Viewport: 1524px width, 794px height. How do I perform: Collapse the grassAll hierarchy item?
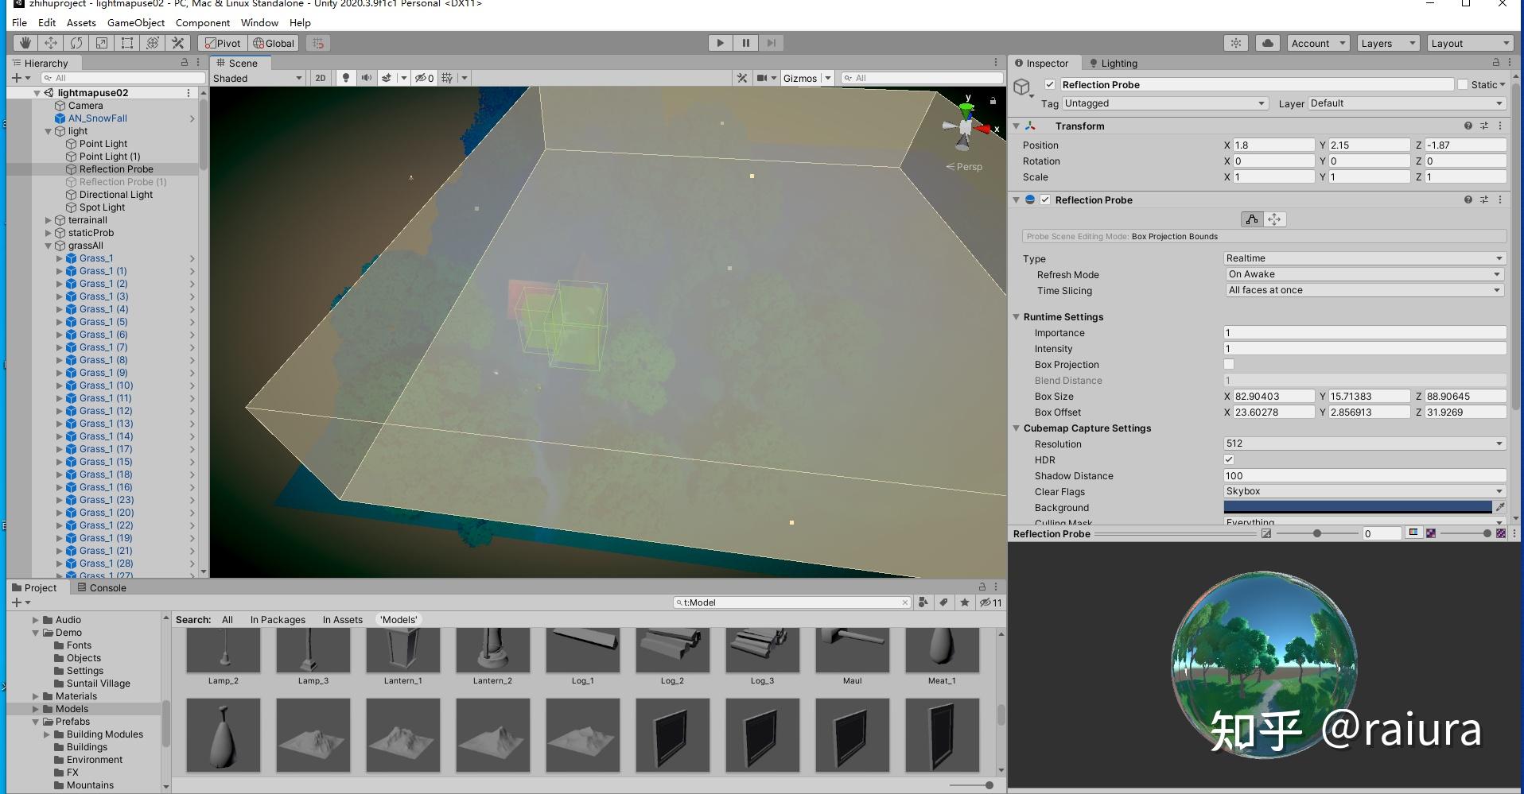point(48,246)
